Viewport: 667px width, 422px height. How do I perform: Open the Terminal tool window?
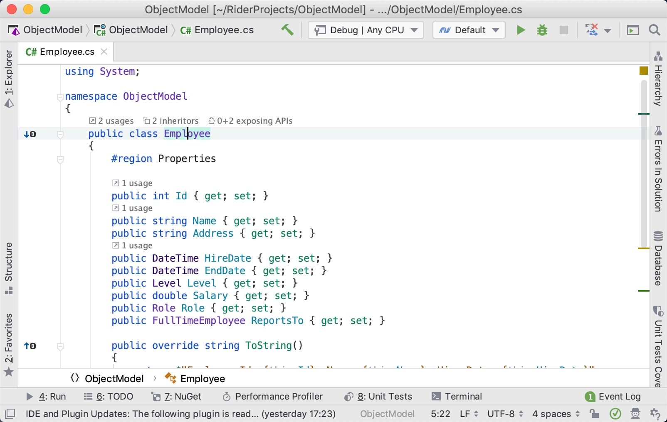click(457, 397)
